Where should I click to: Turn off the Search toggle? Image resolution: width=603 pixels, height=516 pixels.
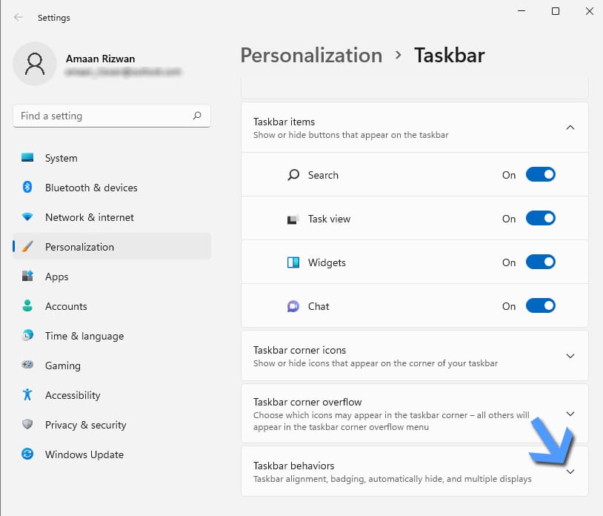pos(540,174)
